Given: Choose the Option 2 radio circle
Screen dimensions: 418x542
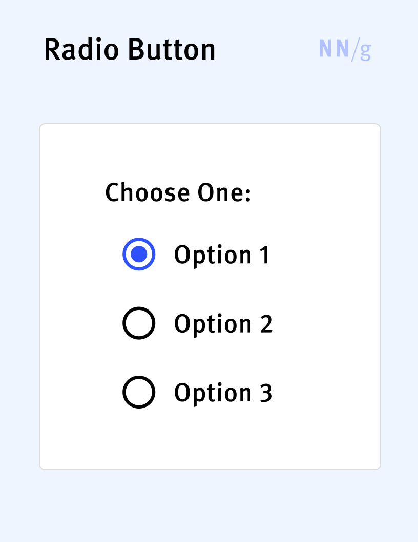Looking at the screenshot, I should (139, 323).
